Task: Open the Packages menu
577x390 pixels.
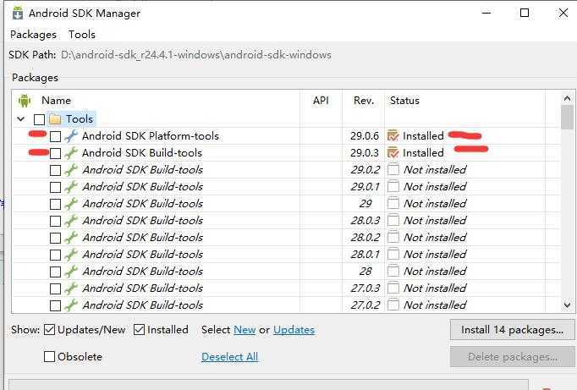Action: coord(33,35)
